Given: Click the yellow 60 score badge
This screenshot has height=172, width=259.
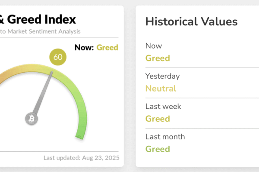Looking at the screenshot, I should 57,57.
